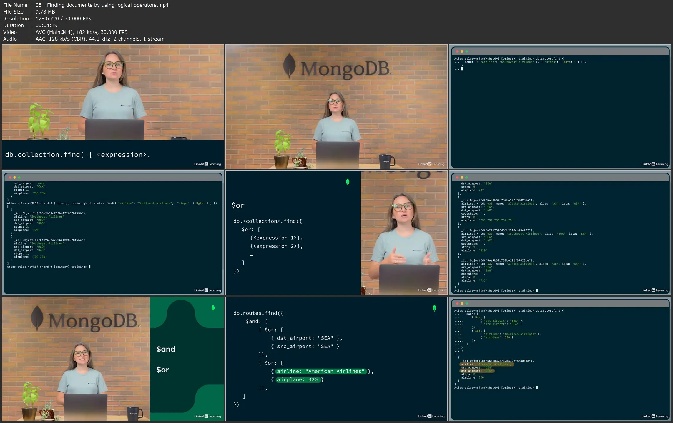Viewport: 673px width, 423px height.
Task: Open the thumbnail captioned db.collection.find
Action: pyautogui.click(x=113, y=107)
